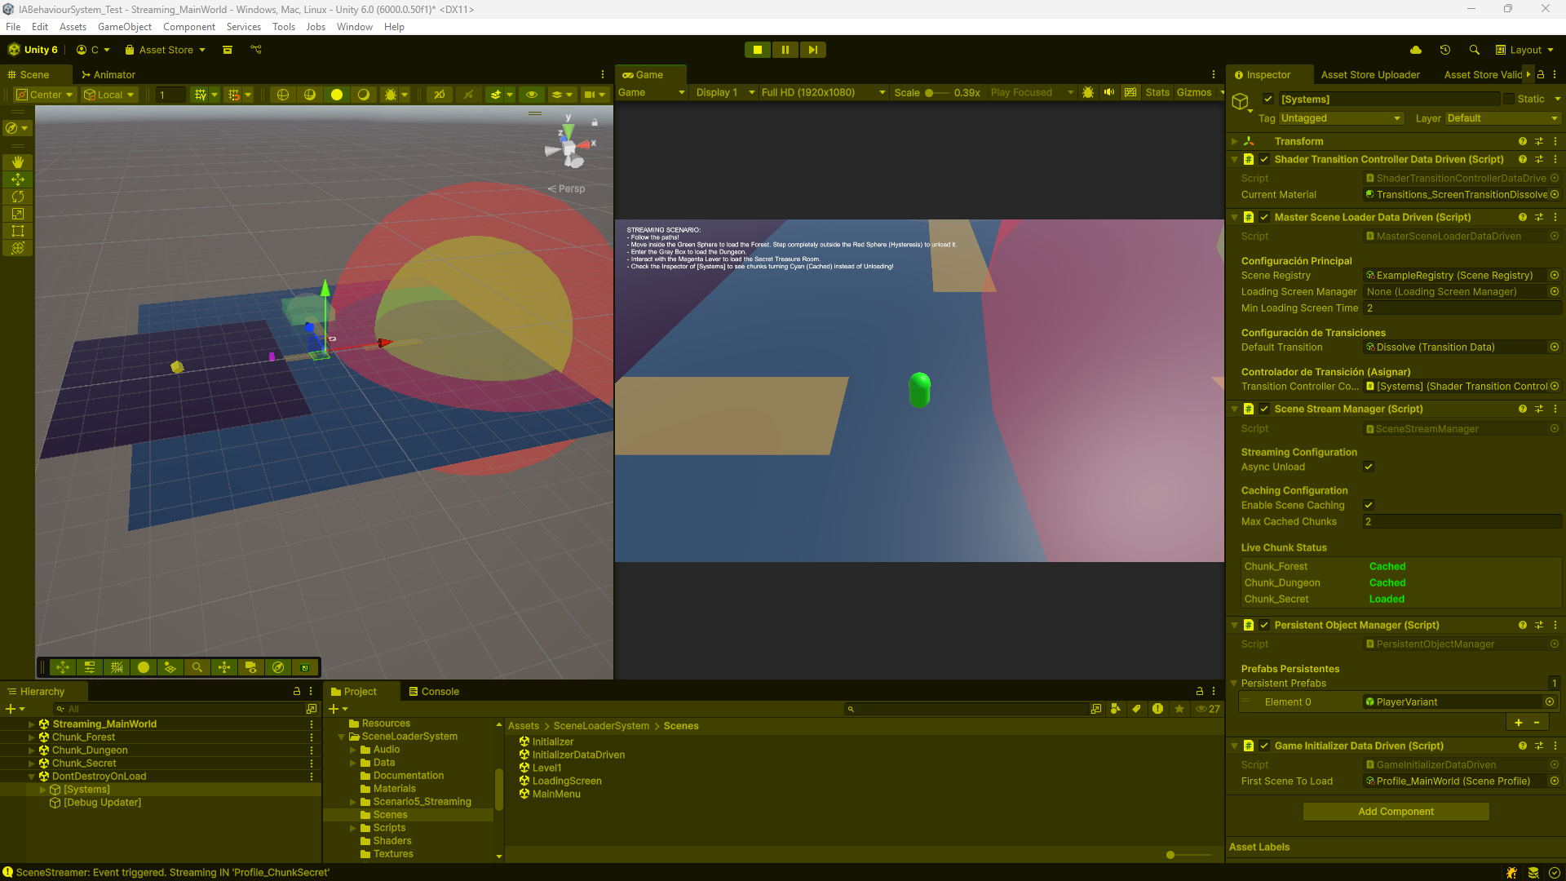
Task: Open Play Focused dropdown
Action: (x=1032, y=92)
